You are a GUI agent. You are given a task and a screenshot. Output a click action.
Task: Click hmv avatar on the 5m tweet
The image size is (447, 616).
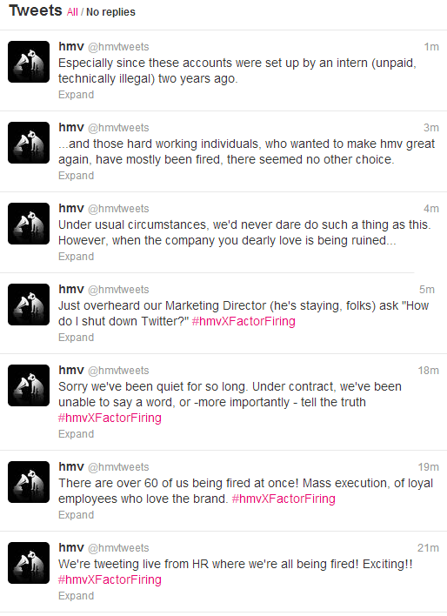pyautogui.click(x=29, y=305)
